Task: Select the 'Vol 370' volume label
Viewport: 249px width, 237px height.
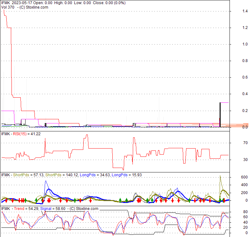Action: 8,7
